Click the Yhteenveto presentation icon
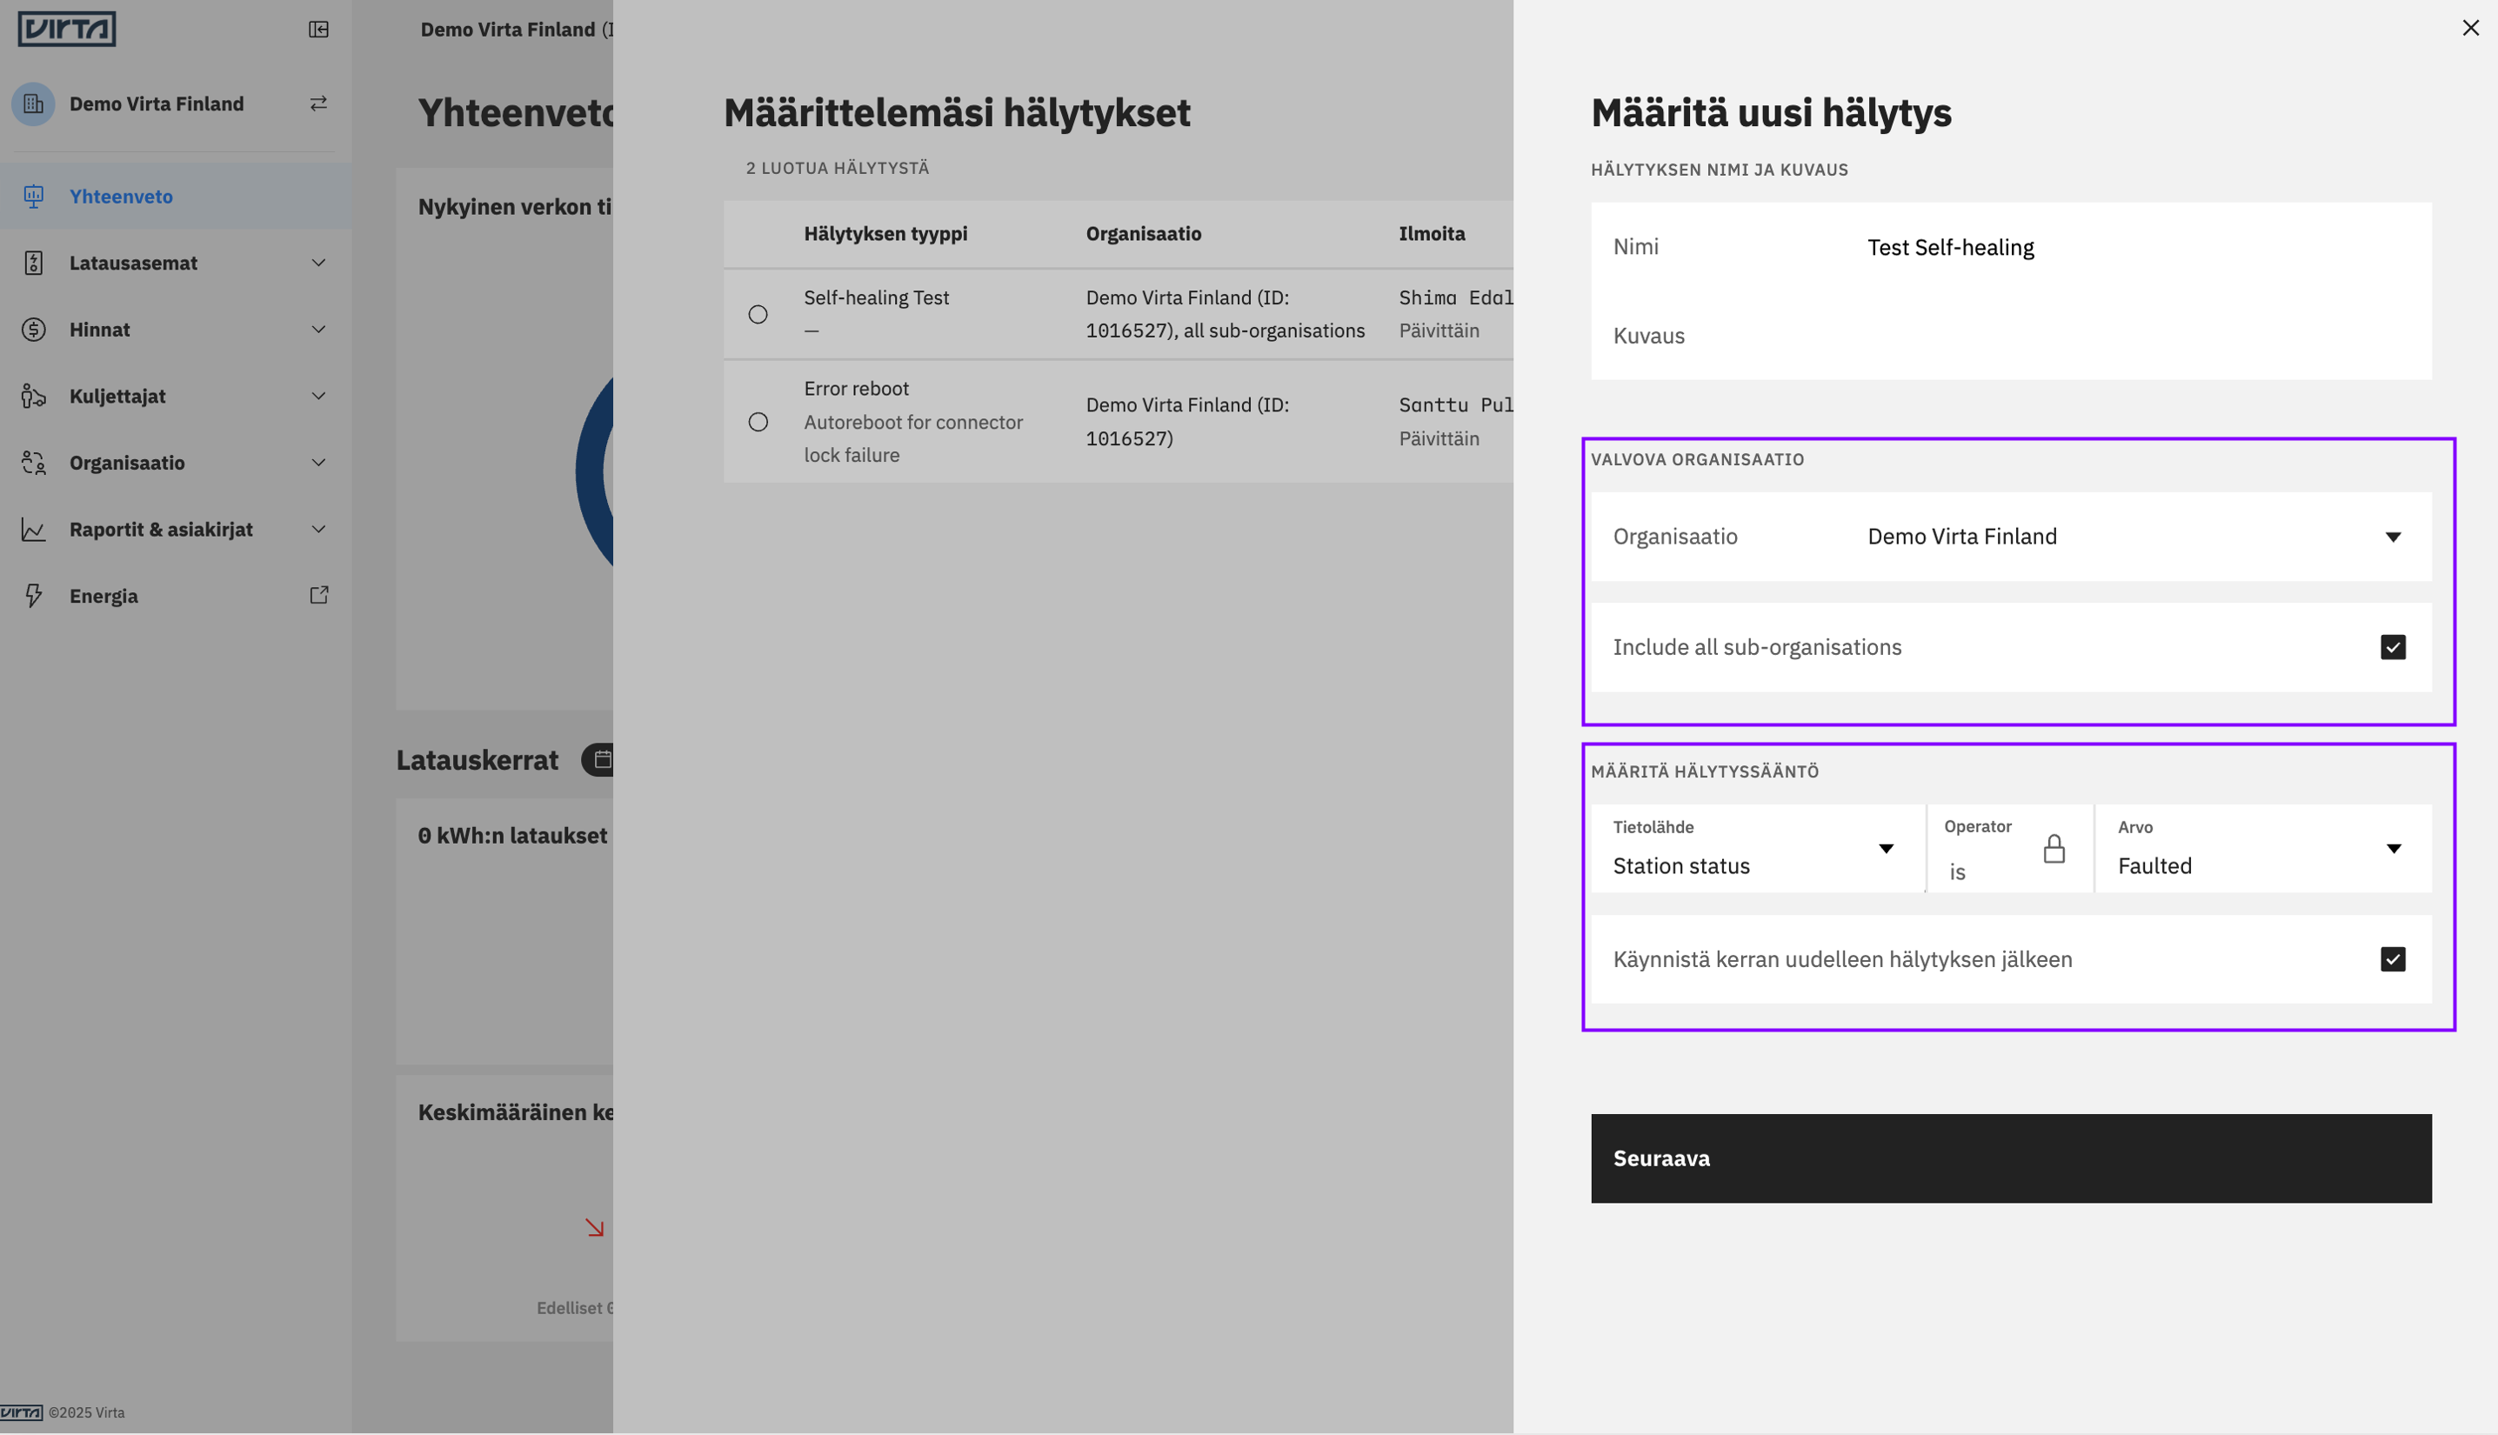This screenshot has height=1435, width=2498. point(34,197)
